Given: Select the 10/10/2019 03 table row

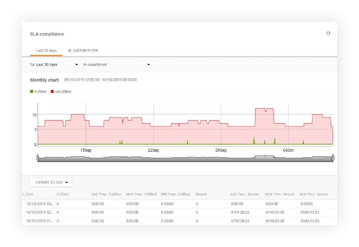Looking at the screenshot, I should click(121, 204).
